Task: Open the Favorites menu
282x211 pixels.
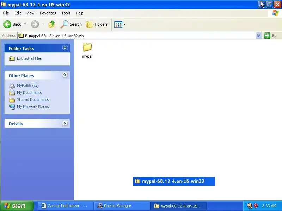Action: (x=48, y=13)
